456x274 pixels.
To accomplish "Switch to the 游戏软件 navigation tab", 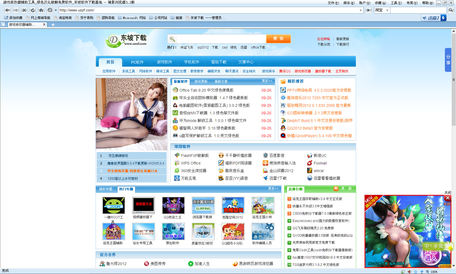I will (164, 62).
